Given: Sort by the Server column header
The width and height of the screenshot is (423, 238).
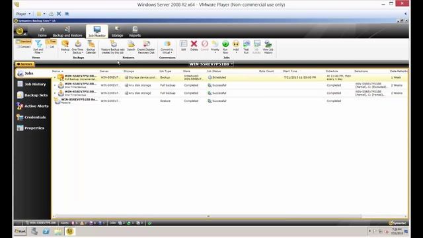Looking at the screenshot, I should (x=104, y=71).
